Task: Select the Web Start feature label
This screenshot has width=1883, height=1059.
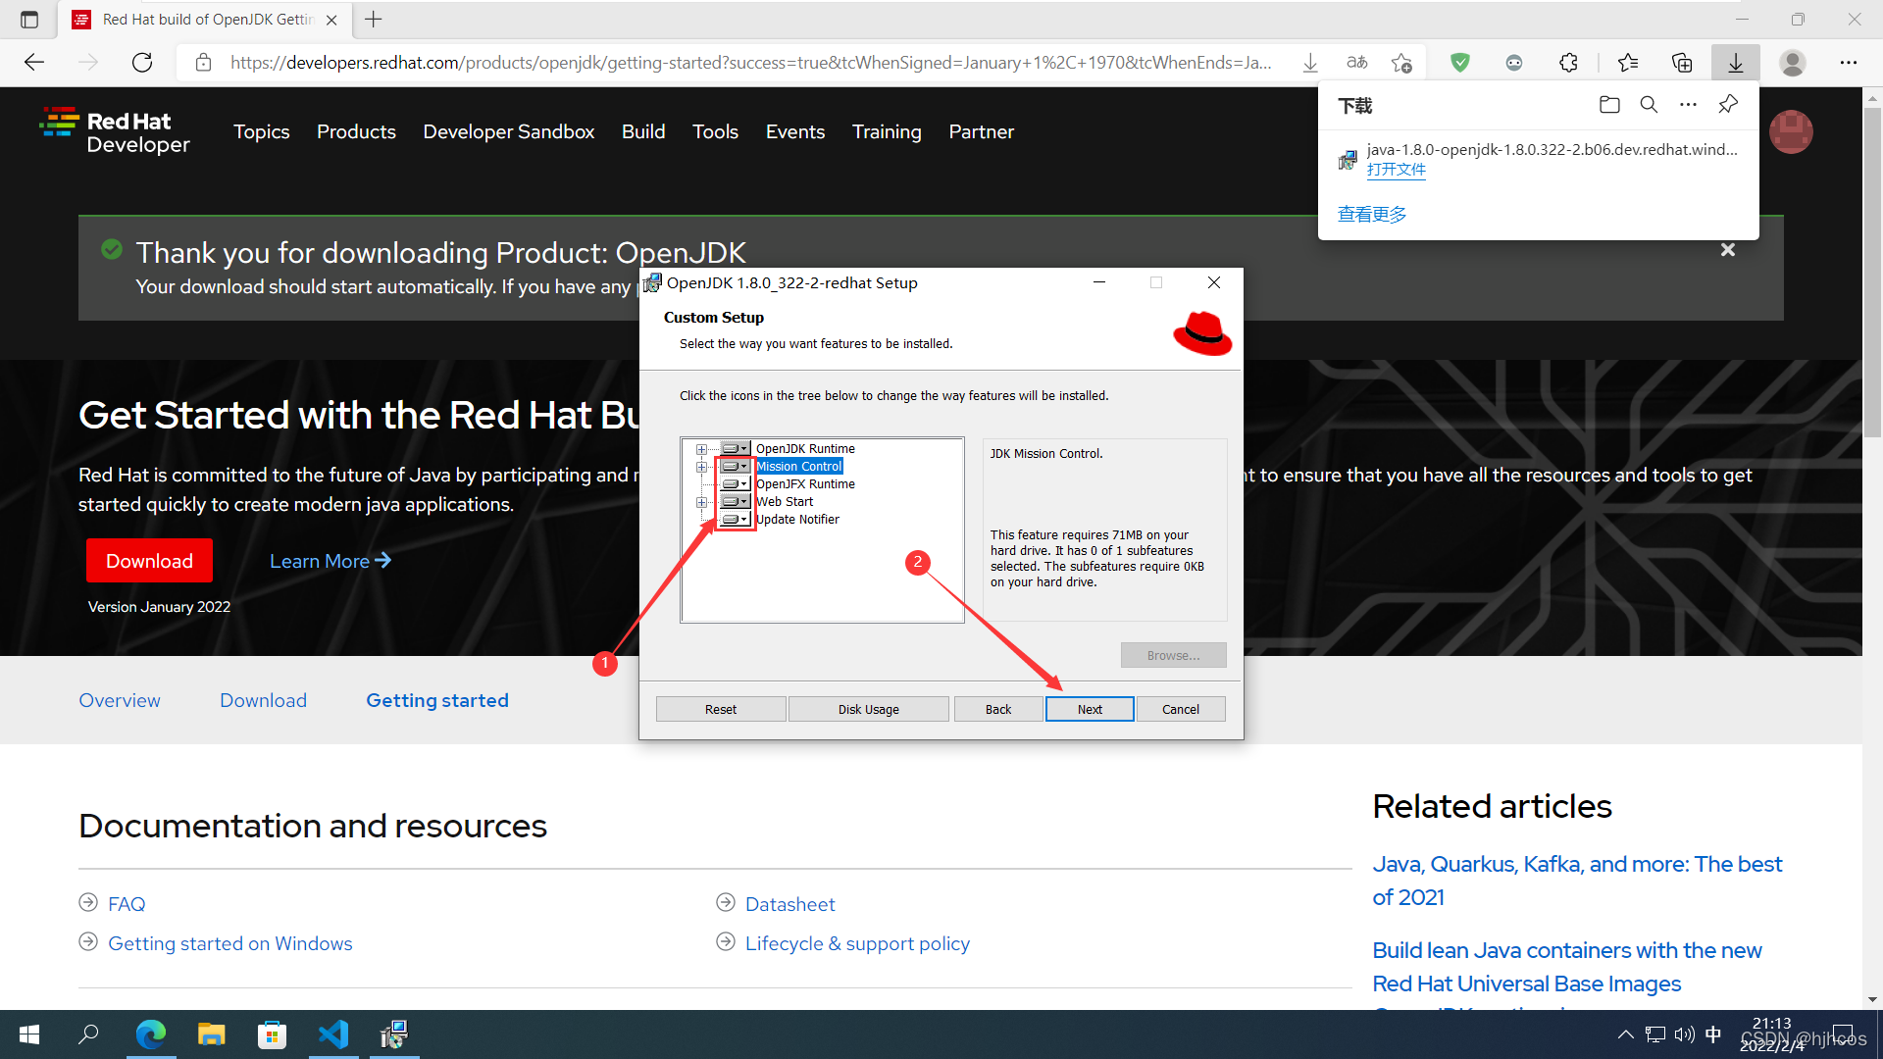Action: (785, 502)
